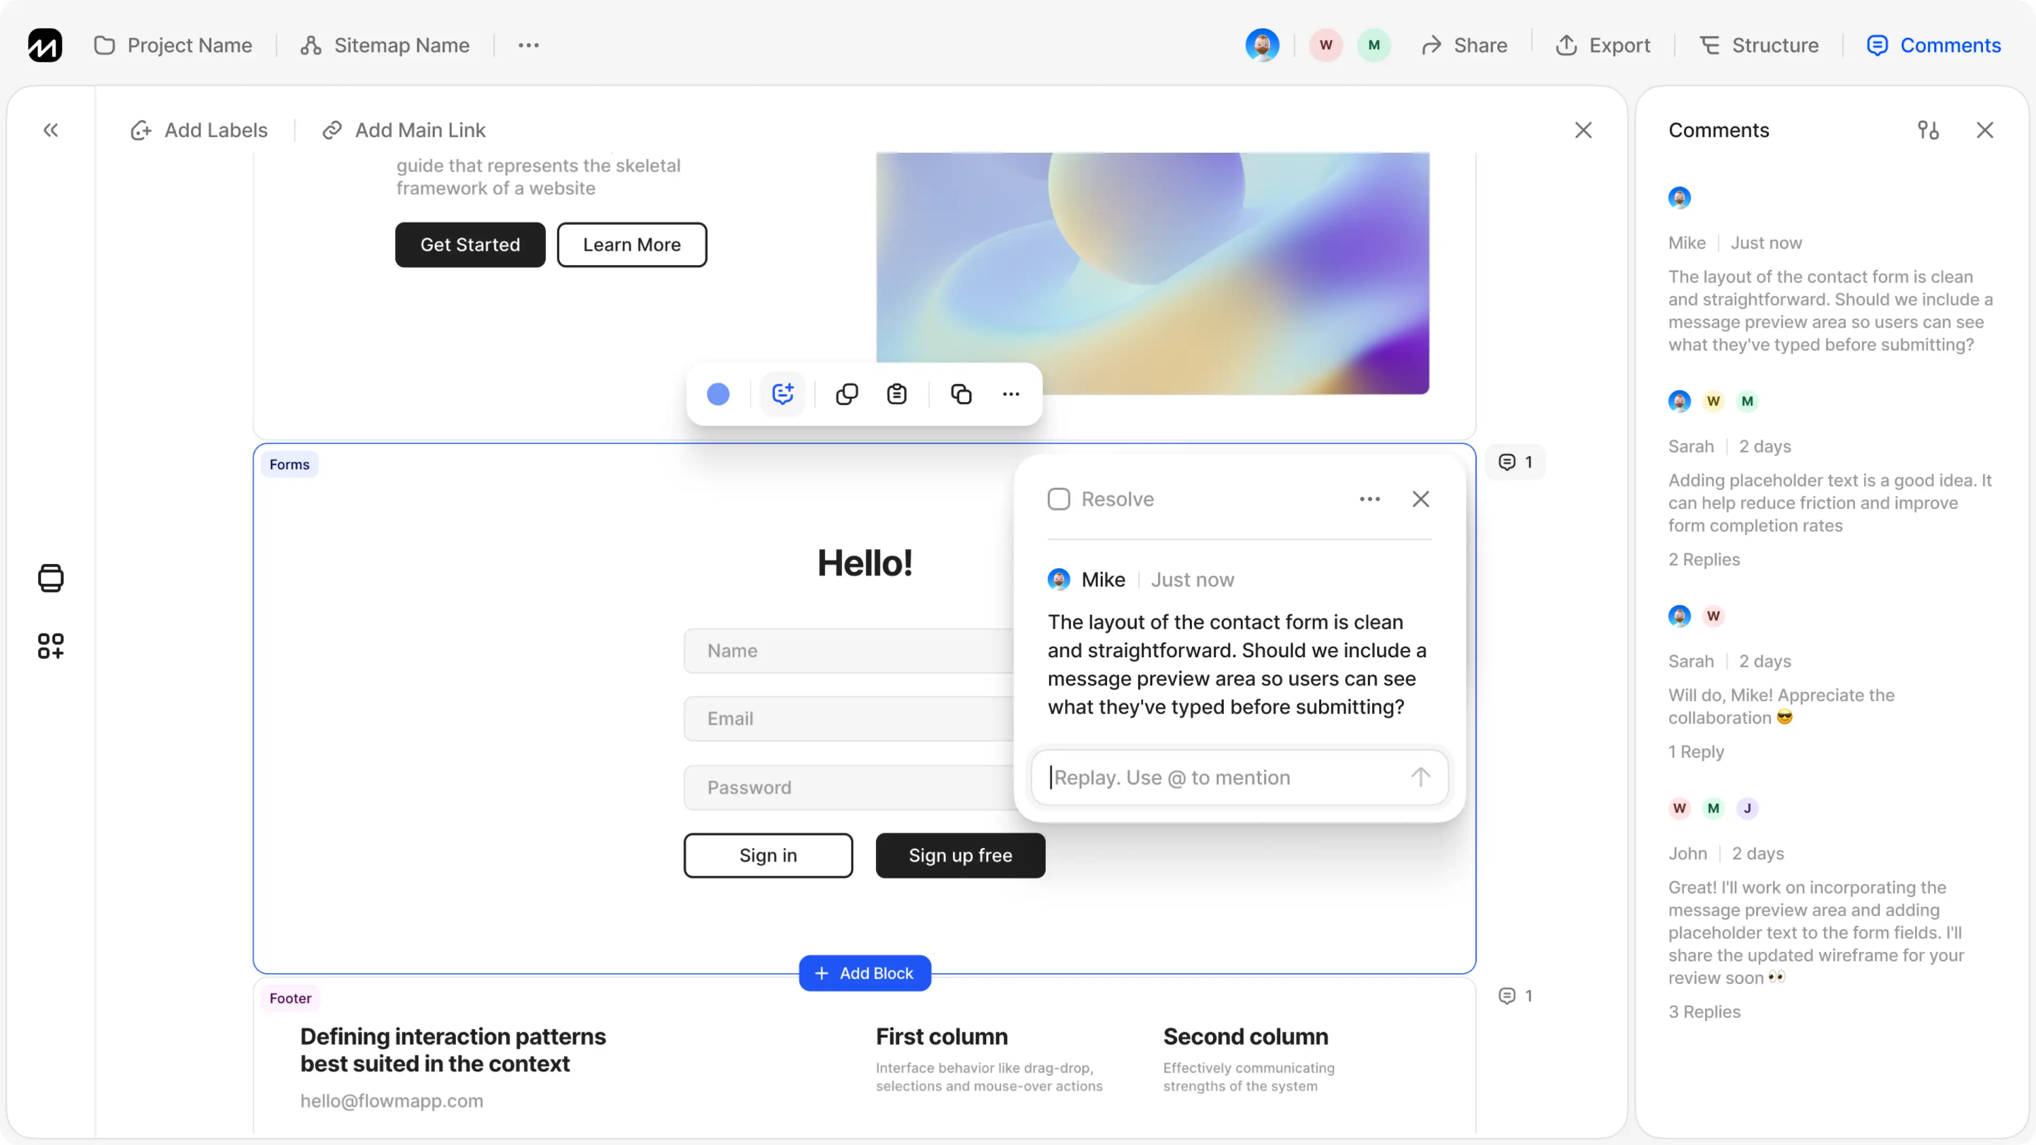
Task: Click the add components grid icon in sidebar
Action: click(x=50, y=646)
